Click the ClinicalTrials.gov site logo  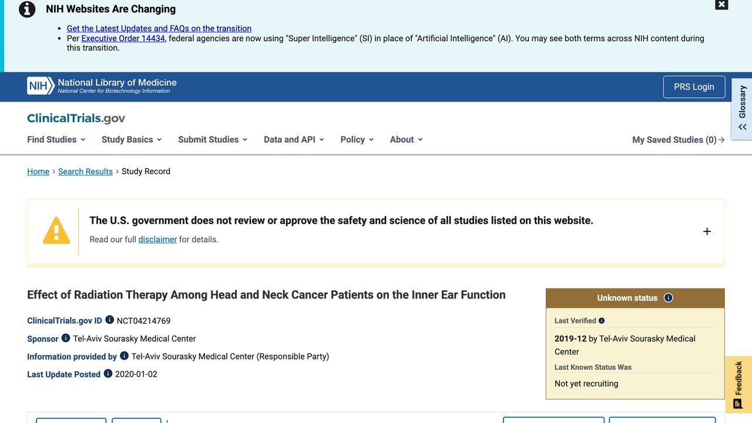(x=76, y=118)
